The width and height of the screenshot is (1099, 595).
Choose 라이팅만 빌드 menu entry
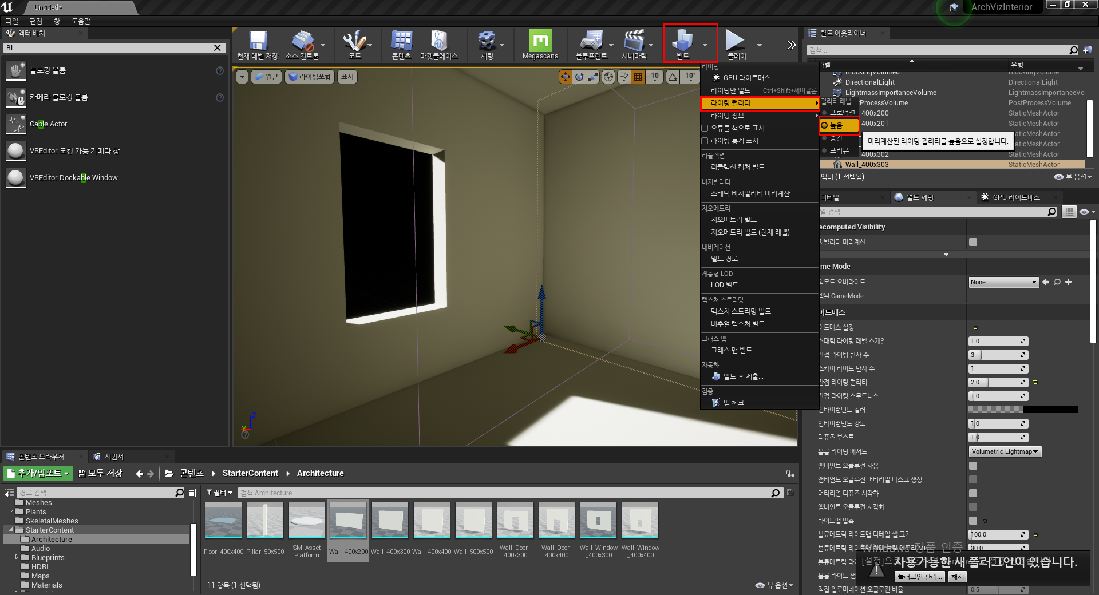pos(760,90)
